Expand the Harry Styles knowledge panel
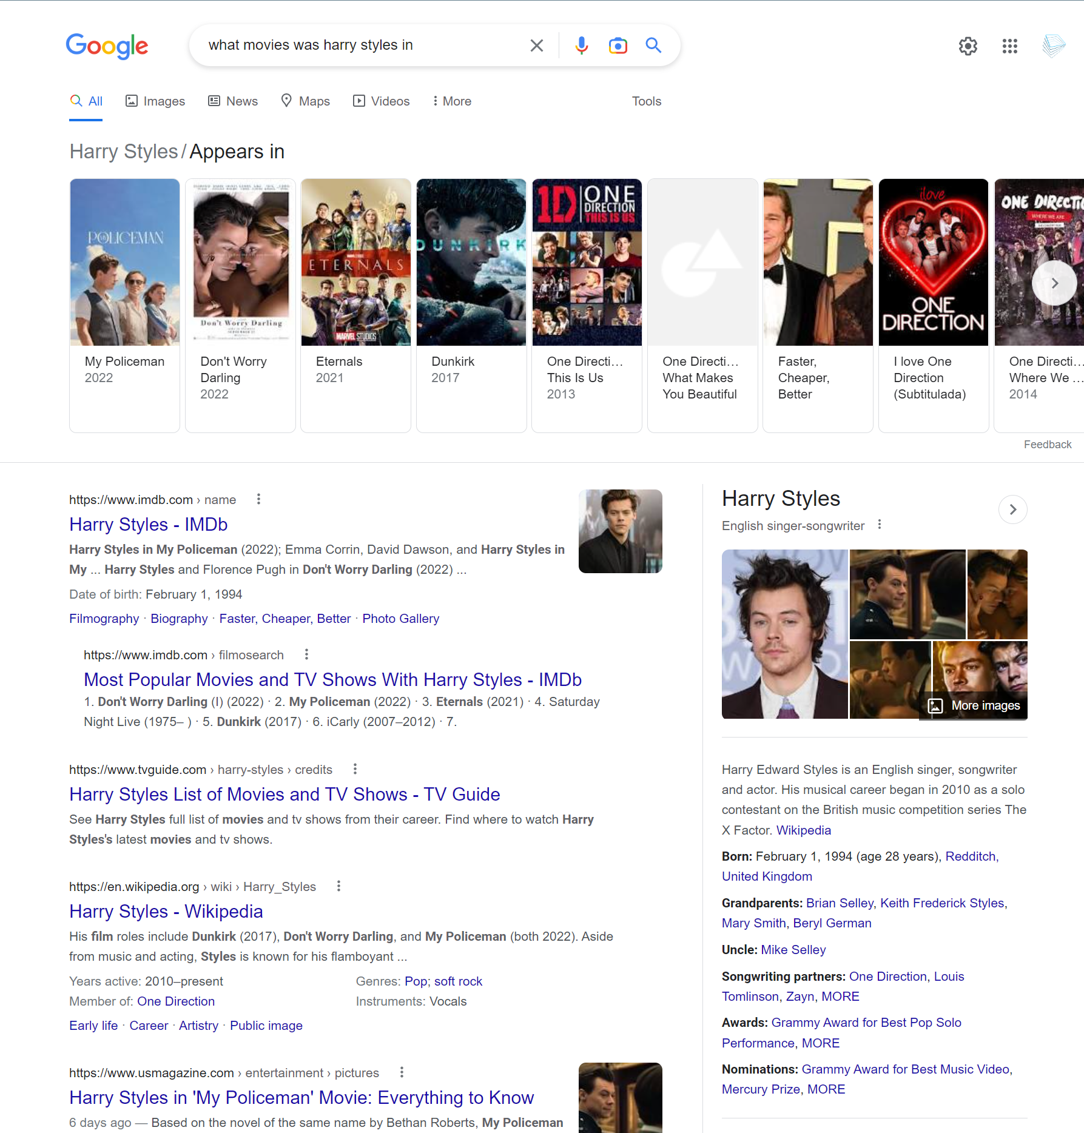Screen dimensions: 1084x1133 1012,509
